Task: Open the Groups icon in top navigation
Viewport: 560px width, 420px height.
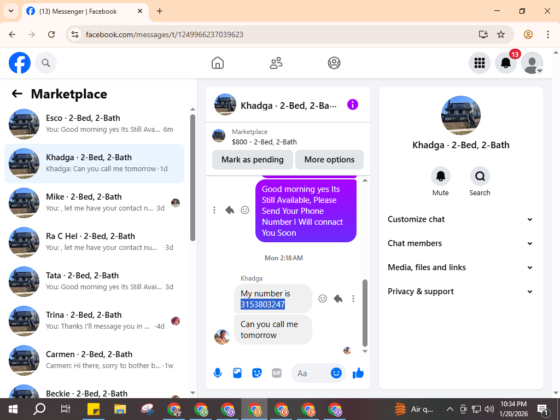Action: tap(334, 63)
